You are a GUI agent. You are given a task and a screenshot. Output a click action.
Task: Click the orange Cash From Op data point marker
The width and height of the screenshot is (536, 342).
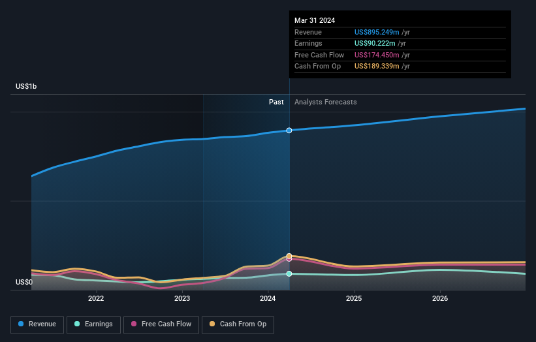coord(289,256)
